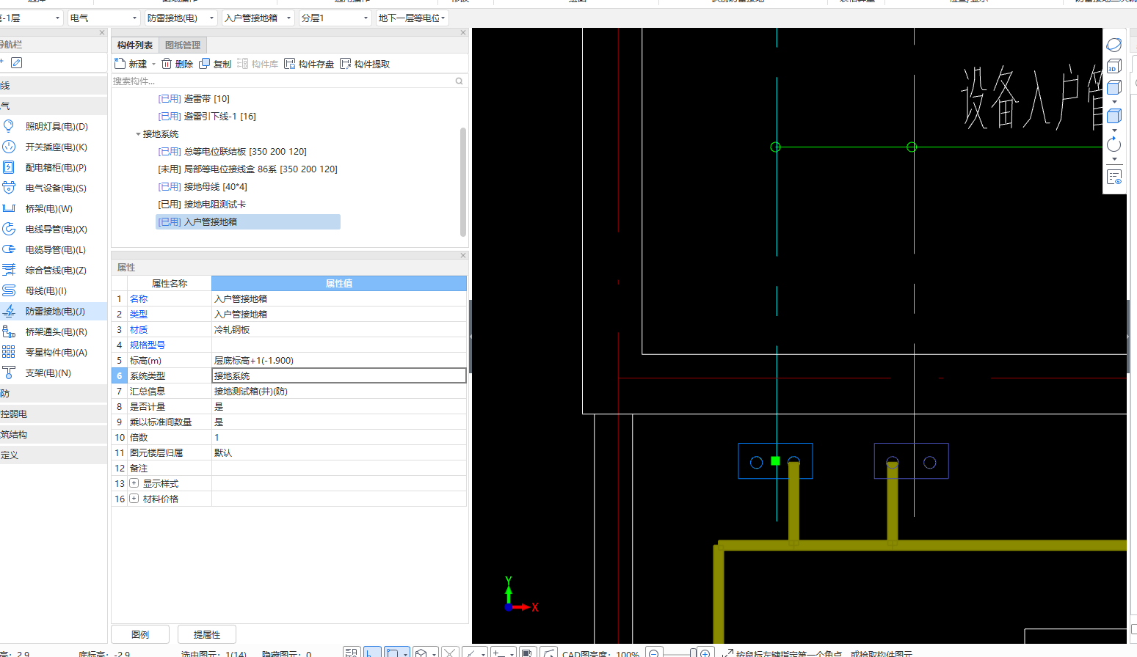Select 桥架(电)(W) component type
1137x657 pixels.
(x=54, y=208)
